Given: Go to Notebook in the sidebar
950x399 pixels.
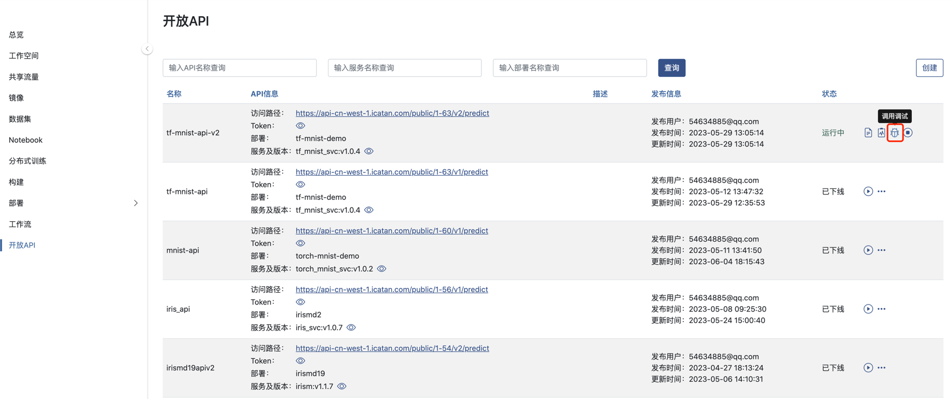Looking at the screenshot, I should pyautogui.click(x=26, y=140).
